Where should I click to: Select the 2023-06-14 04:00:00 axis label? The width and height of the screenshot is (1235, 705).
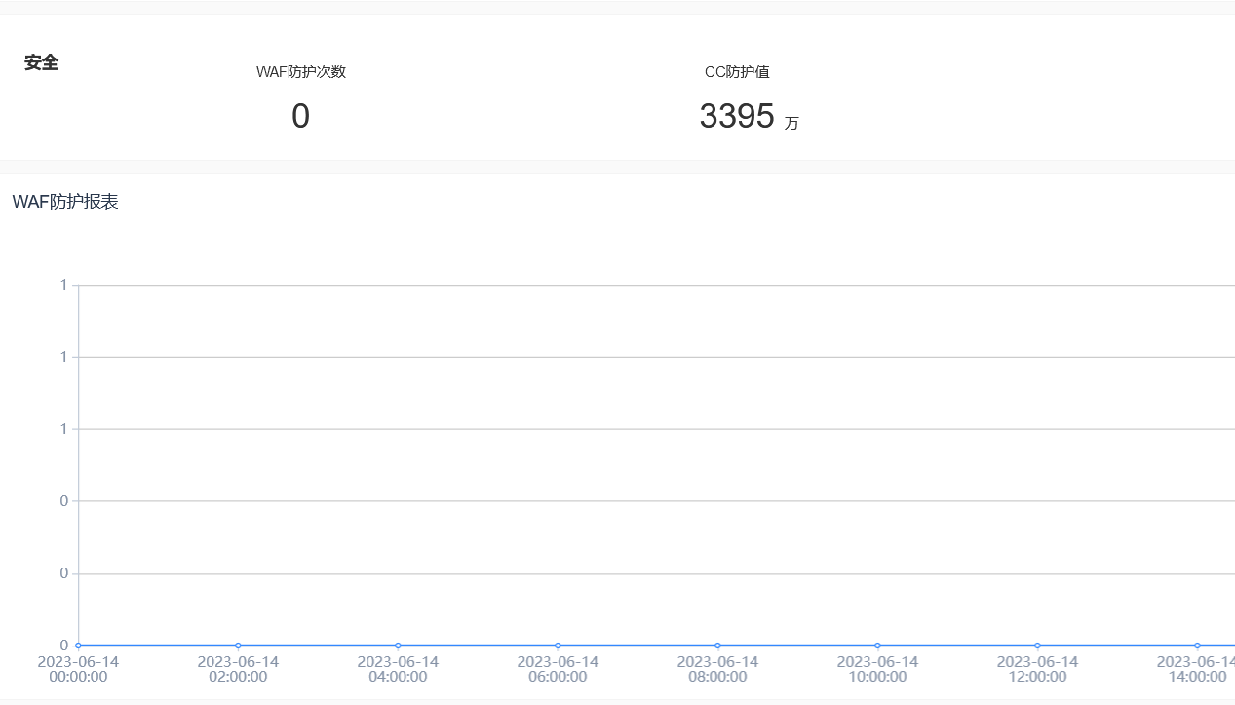(x=398, y=669)
